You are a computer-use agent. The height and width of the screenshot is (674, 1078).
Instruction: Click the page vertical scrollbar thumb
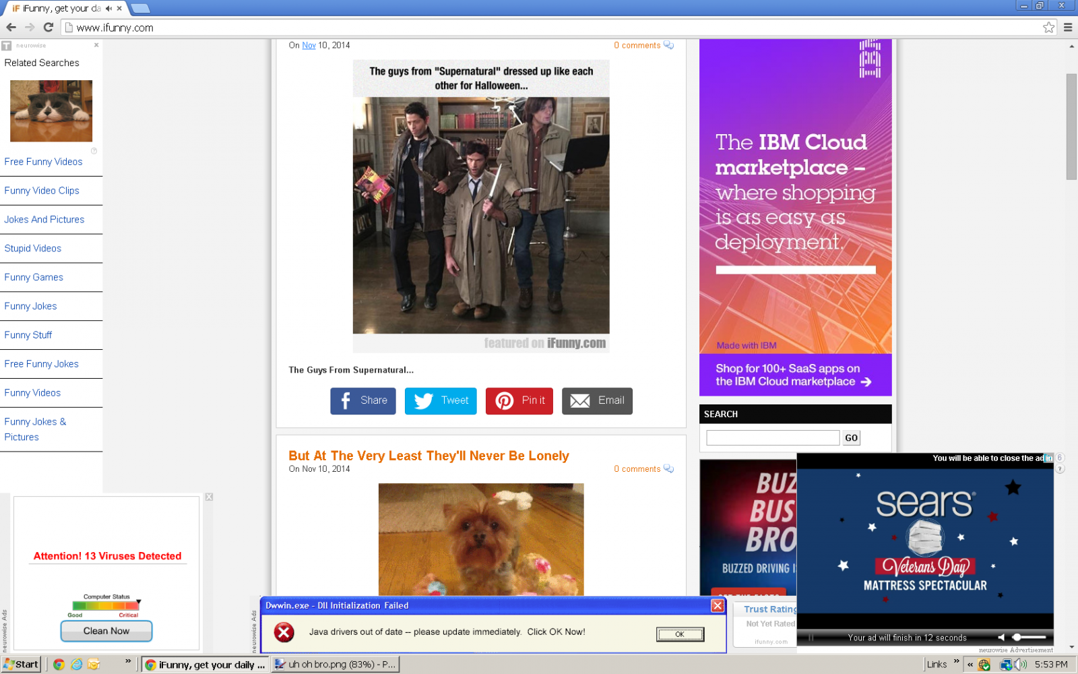(x=1071, y=127)
